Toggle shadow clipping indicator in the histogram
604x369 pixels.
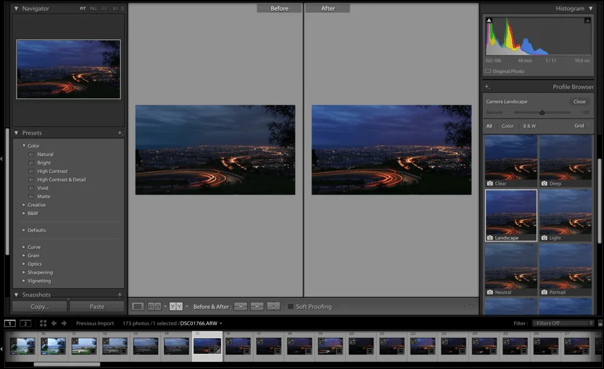488,21
